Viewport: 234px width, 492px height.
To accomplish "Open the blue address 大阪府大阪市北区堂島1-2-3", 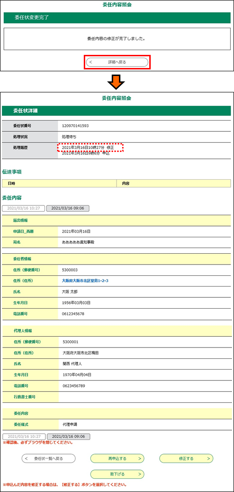I will pos(85,280).
